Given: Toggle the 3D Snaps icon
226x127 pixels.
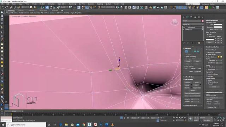Looking at the screenshot, I should (83, 7).
